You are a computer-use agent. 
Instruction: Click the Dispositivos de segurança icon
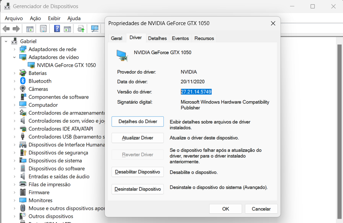[x=23, y=153]
